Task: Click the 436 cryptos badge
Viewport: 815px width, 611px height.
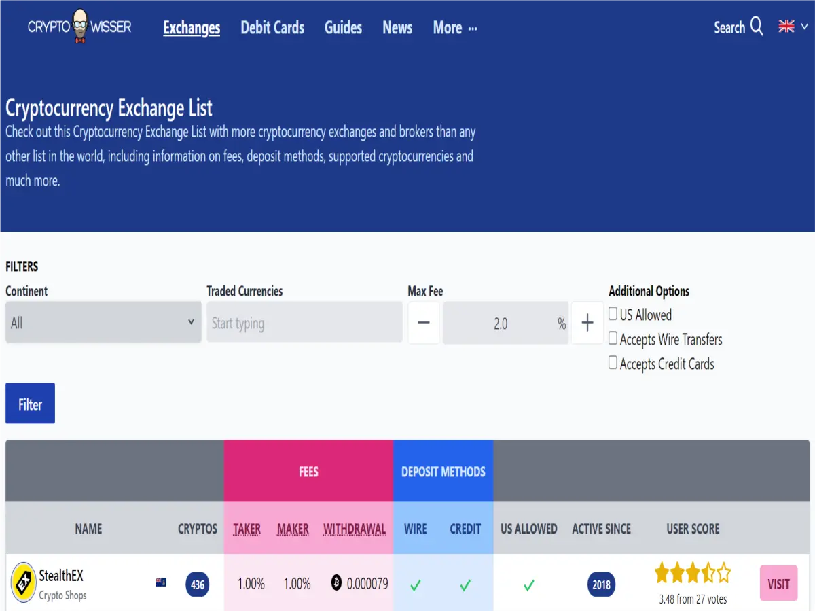Action: pos(198,584)
